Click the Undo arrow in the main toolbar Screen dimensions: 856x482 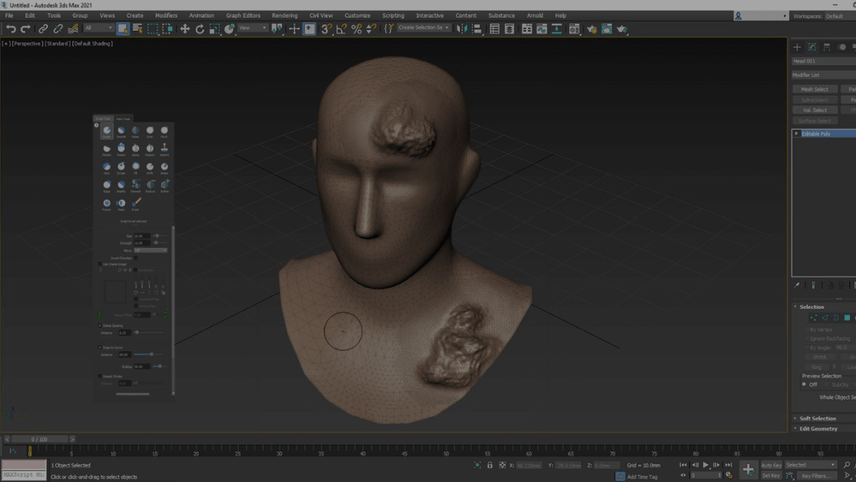coord(11,29)
